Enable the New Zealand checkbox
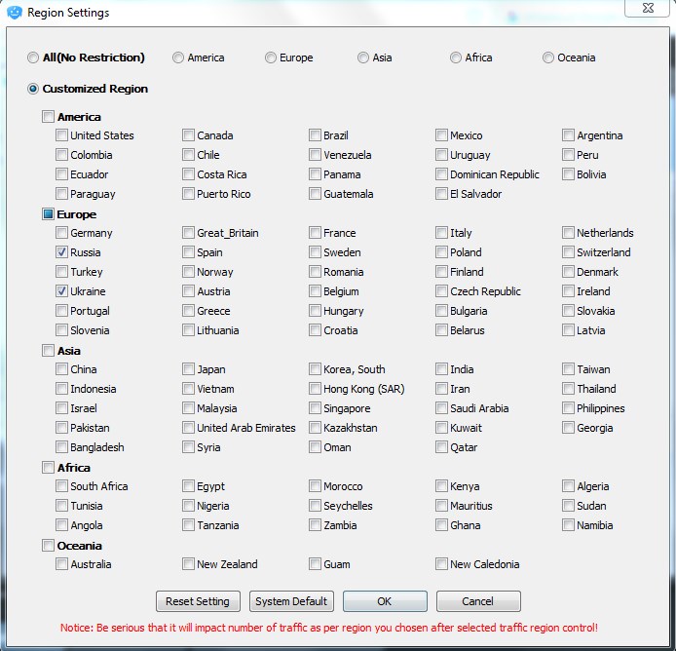Image resolution: width=676 pixels, height=651 pixels. 189,564
